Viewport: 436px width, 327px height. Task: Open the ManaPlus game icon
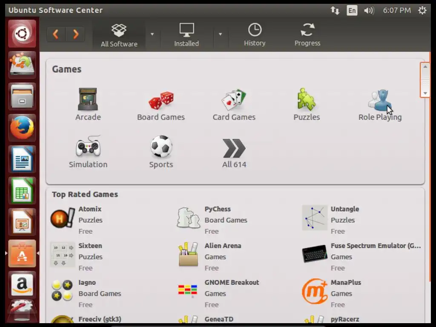pyautogui.click(x=315, y=291)
